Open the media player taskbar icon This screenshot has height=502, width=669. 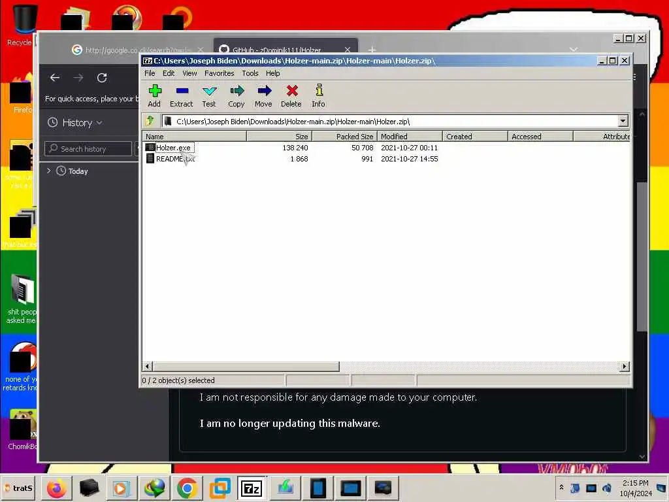click(x=121, y=488)
